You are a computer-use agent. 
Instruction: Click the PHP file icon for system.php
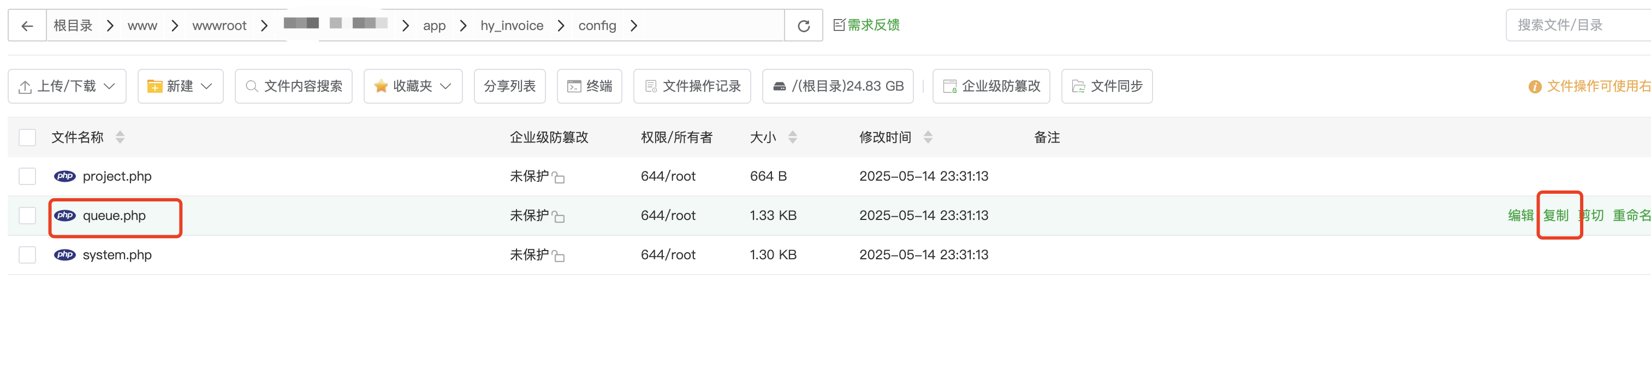coord(65,255)
